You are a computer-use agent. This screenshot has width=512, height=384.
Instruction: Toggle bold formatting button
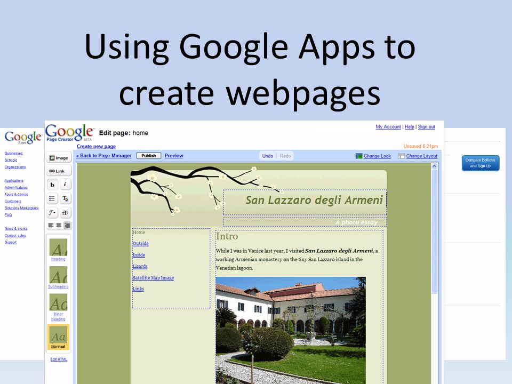tap(52, 185)
